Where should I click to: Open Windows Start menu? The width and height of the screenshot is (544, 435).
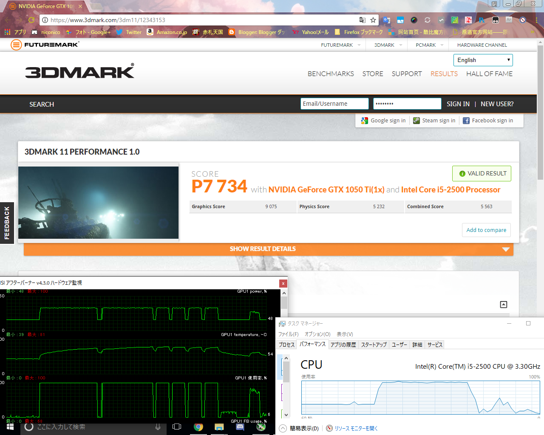(10, 427)
